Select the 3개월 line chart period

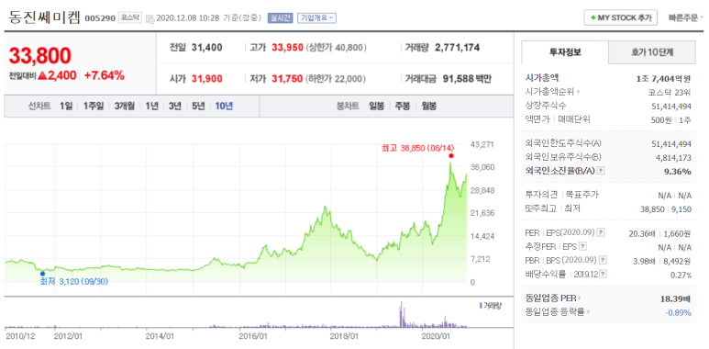click(x=125, y=107)
